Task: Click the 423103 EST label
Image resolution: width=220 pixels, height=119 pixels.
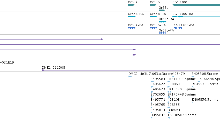Action: (173, 100)
